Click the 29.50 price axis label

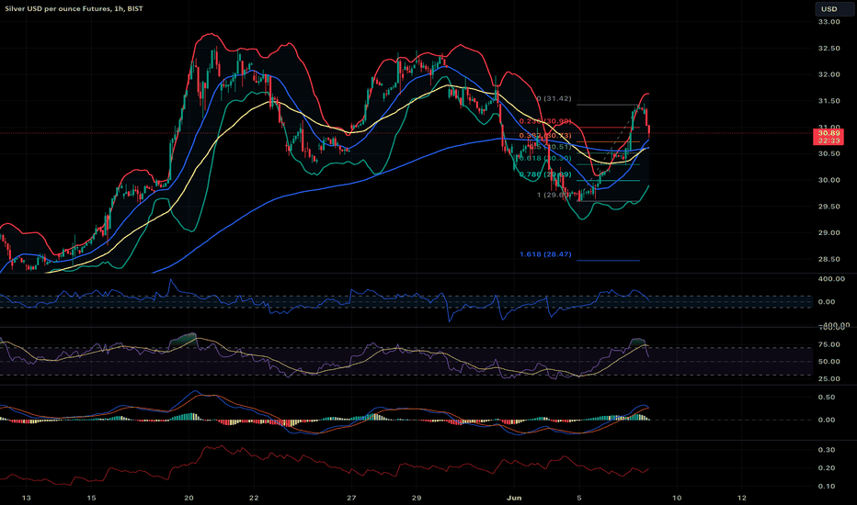[829, 207]
